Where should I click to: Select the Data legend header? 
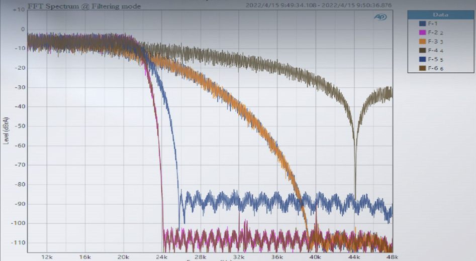440,15
